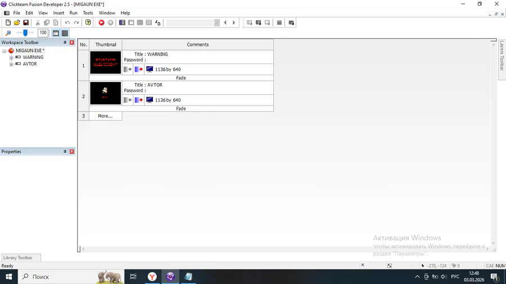Toggle the show comments grid button
This screenshot has width=506, height=284.
65,33
